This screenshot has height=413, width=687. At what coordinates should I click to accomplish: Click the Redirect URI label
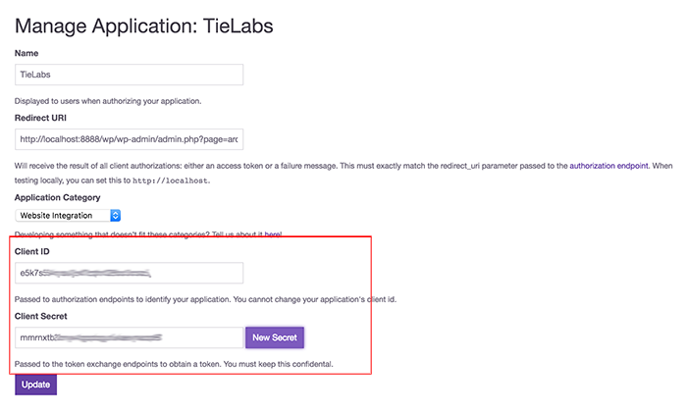(x=41, y=119)
